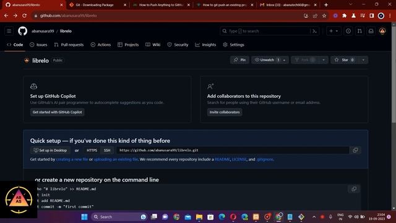Reload the page in the browser
Image resolution: width=396 pixels, height=223 pixels.
[x=25, y=15]
